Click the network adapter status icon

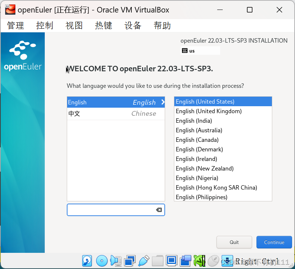tap(130, 261)
